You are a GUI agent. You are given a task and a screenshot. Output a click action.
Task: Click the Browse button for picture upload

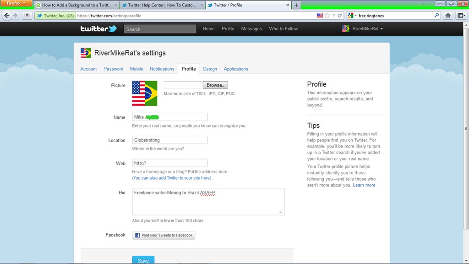click(215, 85)
